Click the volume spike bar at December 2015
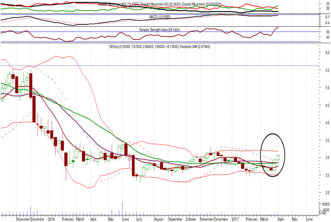331x222 pixels. tap(31, 211)
